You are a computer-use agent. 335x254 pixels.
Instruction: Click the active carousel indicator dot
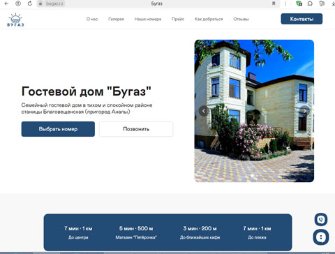(252, 176)
